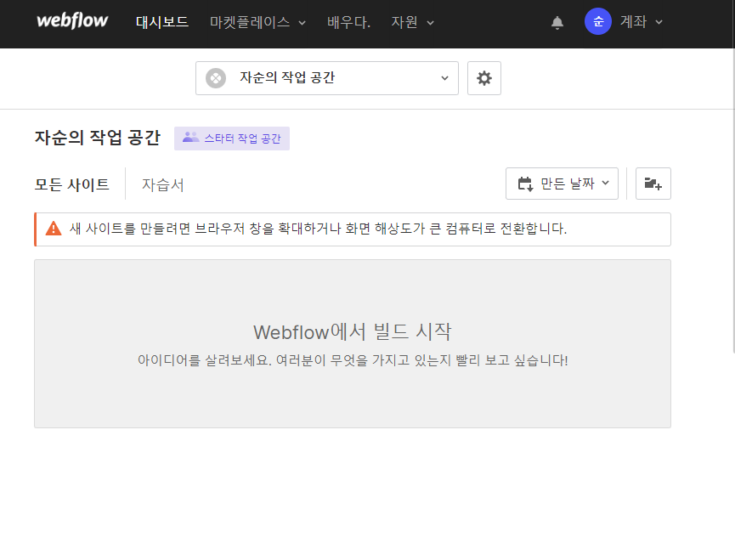Image resolution: width=735 pixels, height=560 pixels.
Task: Click the page vertical scrollbar
Action: pos(733,178)
